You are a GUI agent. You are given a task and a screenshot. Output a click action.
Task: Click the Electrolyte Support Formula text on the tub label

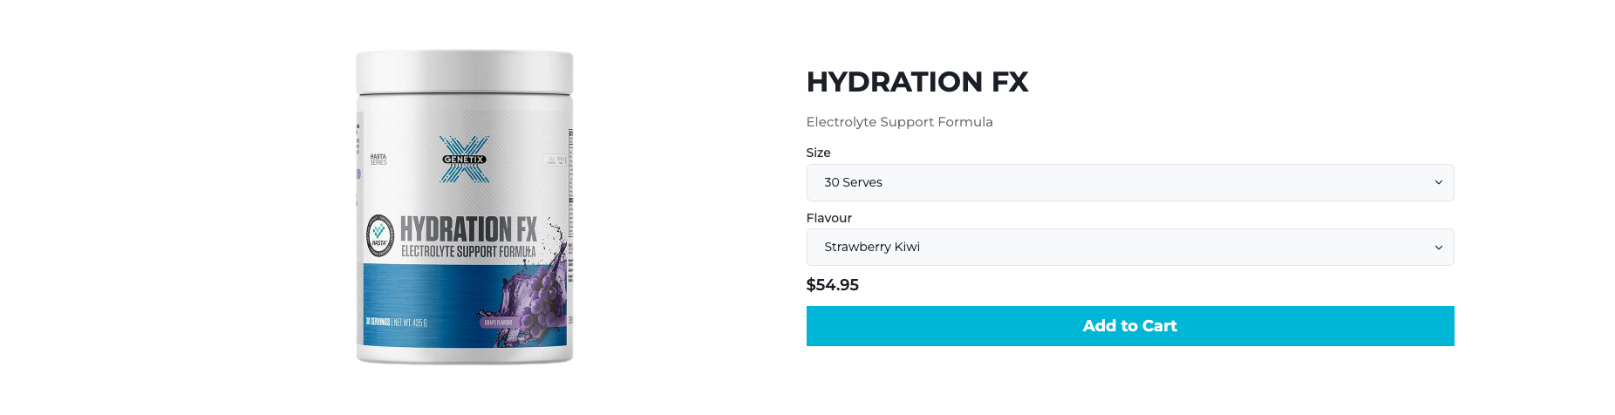coord(467,252)
